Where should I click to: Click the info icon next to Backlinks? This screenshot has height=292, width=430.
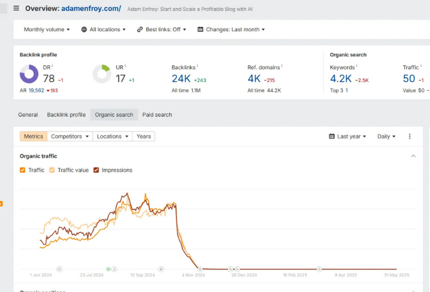tap(197, 65)
